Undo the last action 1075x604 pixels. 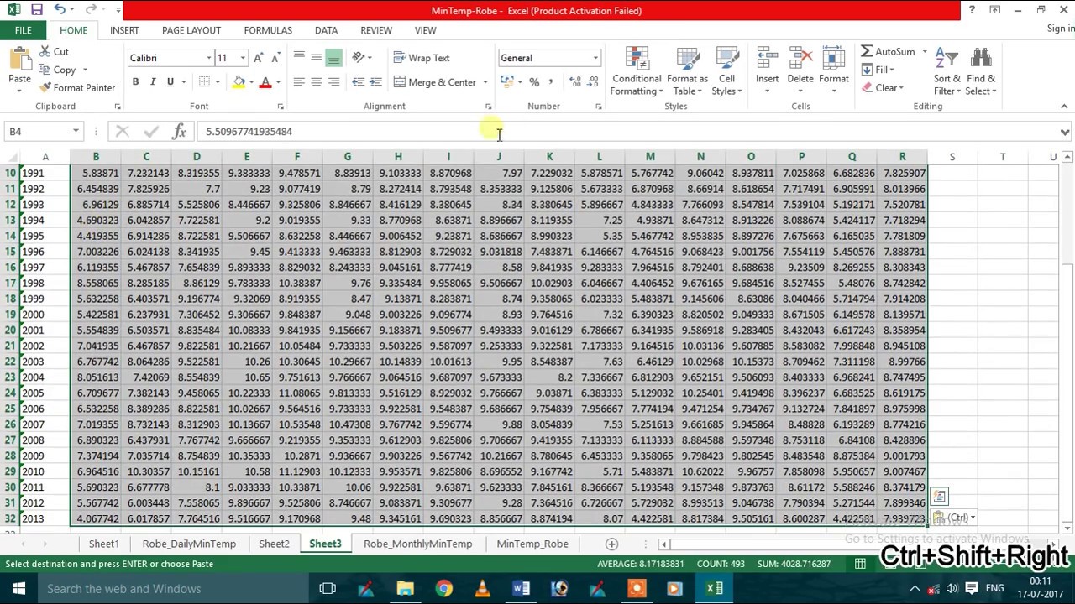(59, 10)
